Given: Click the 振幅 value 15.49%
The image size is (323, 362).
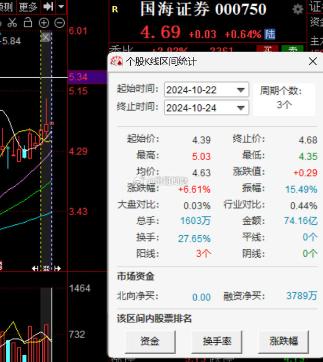Looking at the screenshot, I should pos(301,189).
